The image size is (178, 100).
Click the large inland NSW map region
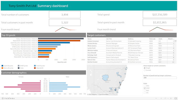(105, 78)
